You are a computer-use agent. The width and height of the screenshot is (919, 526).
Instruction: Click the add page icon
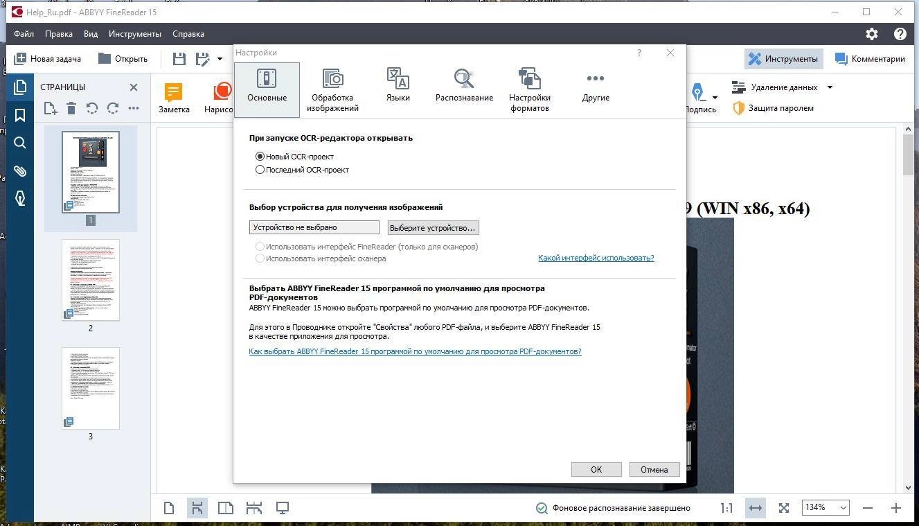(x=51, y=108)
